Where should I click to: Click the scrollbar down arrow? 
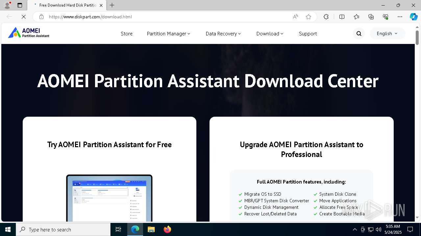(x=417, y=217)
